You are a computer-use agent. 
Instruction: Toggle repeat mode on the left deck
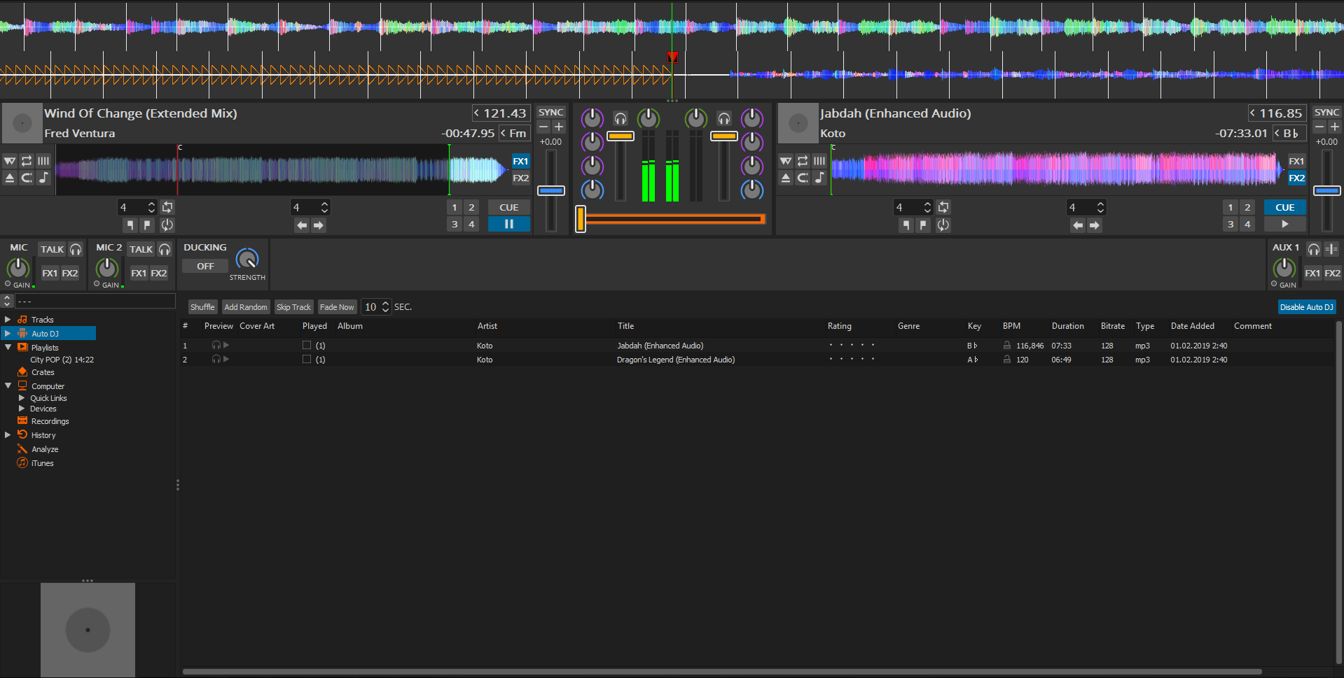pos(27,161)
